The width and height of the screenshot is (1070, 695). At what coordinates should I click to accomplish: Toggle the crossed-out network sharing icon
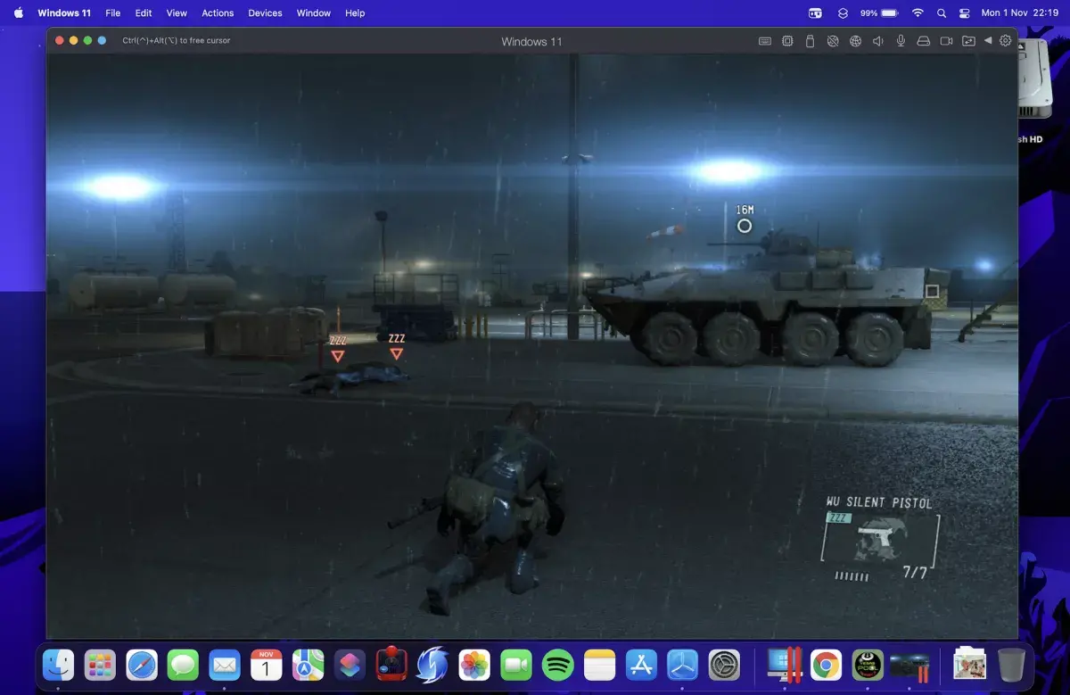[x=833, y=41]
